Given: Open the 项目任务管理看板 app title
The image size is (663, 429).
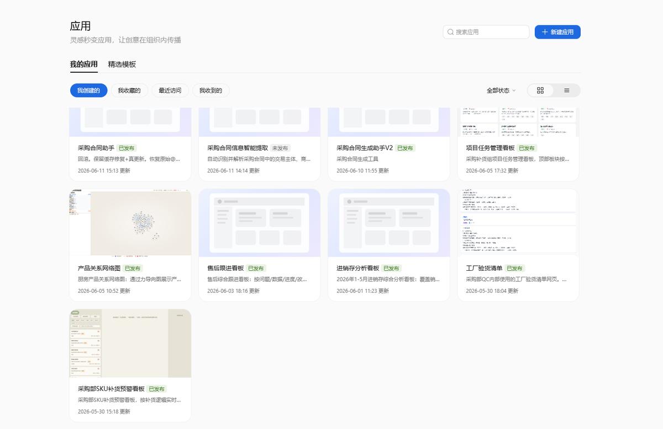Looking at the screenshot, I should [490, 148].
